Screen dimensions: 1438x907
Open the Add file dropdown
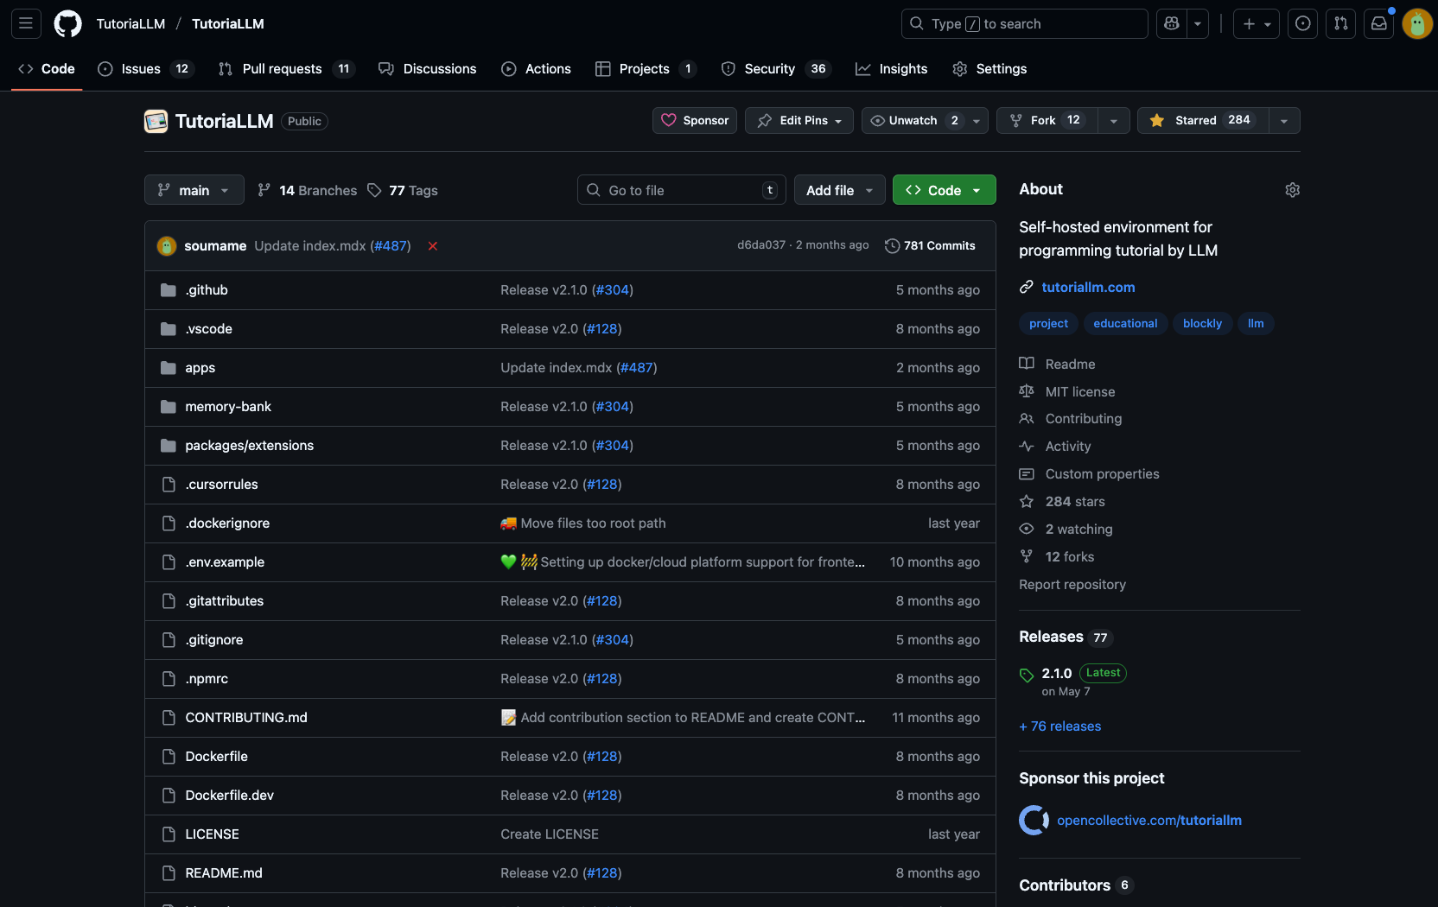point(840,190)
